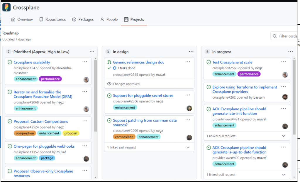Open Explore using Terraform to implement providers issue

[245, 90]
